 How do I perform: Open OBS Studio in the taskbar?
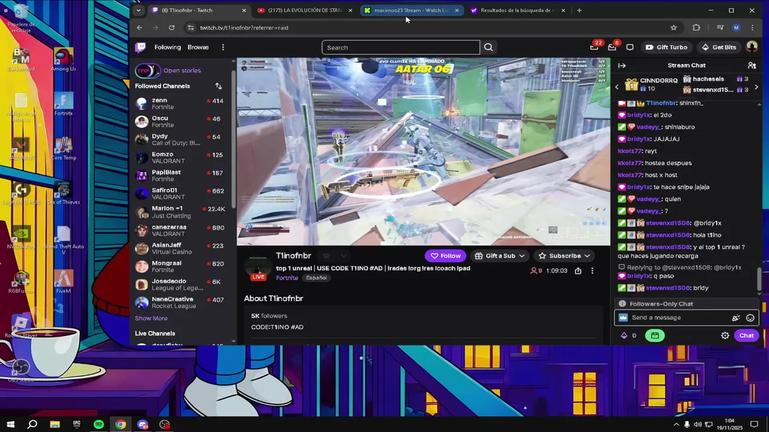click(x=165, y=425)
